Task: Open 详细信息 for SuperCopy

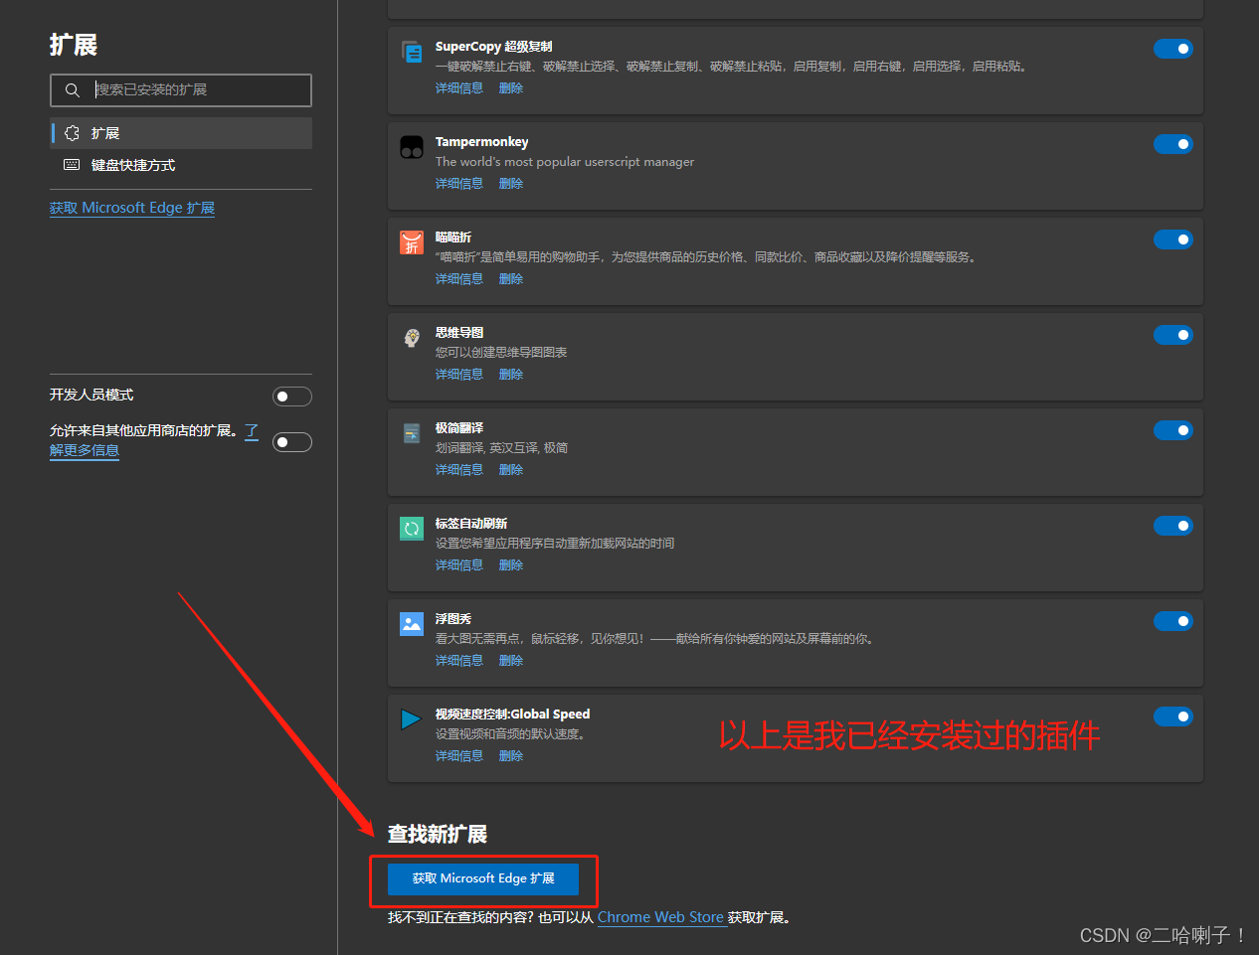Action: pos(459,88)
